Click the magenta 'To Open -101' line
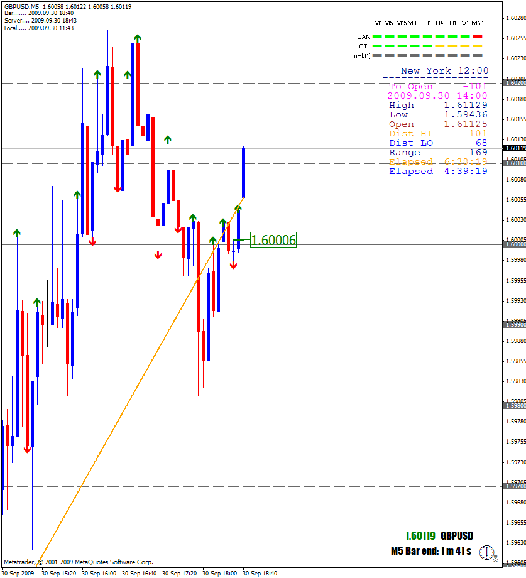 438,86
